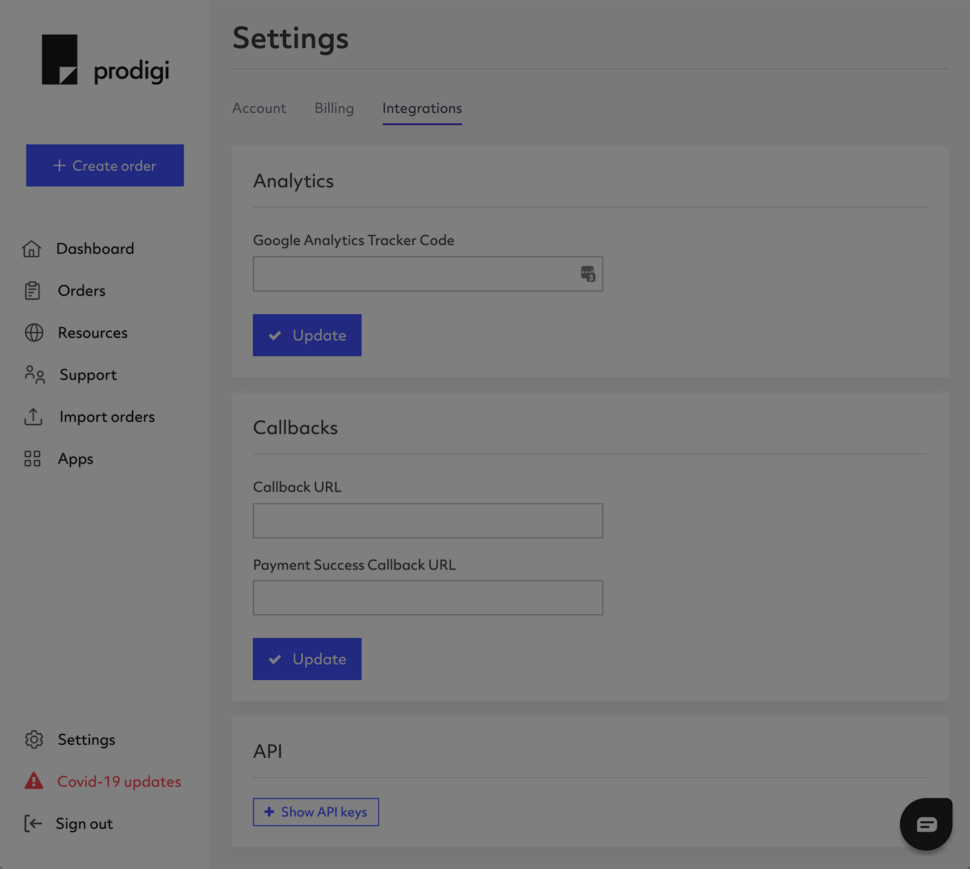
Task: Open Support using the people icon
Action: (33, 374)
